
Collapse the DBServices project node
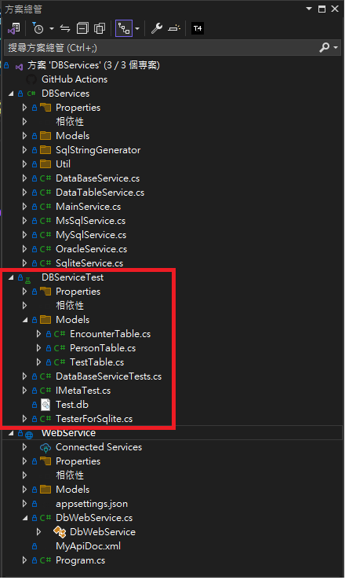point(11,94)
